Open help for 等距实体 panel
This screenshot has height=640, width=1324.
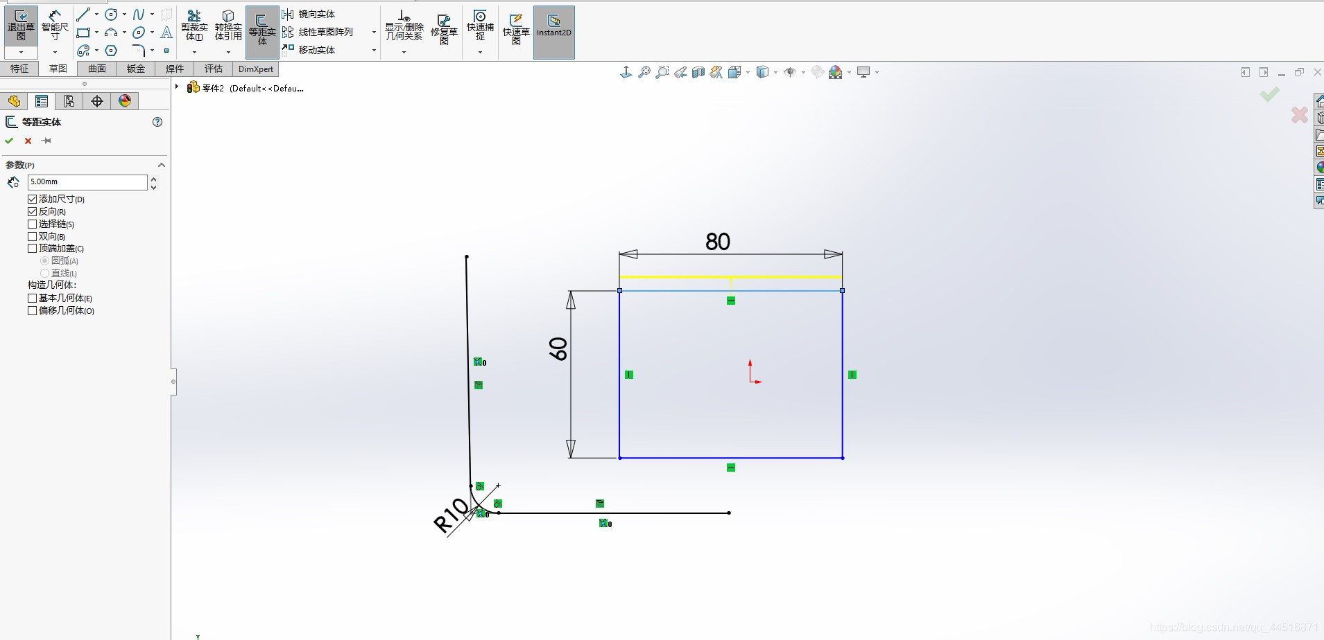pos(157,122)
